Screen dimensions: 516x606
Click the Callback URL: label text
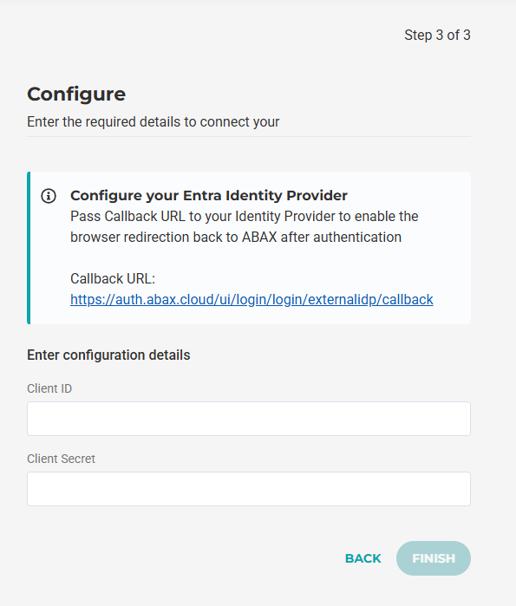point(113,278)
